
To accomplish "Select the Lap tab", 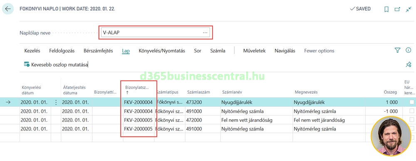I will 126,50.
